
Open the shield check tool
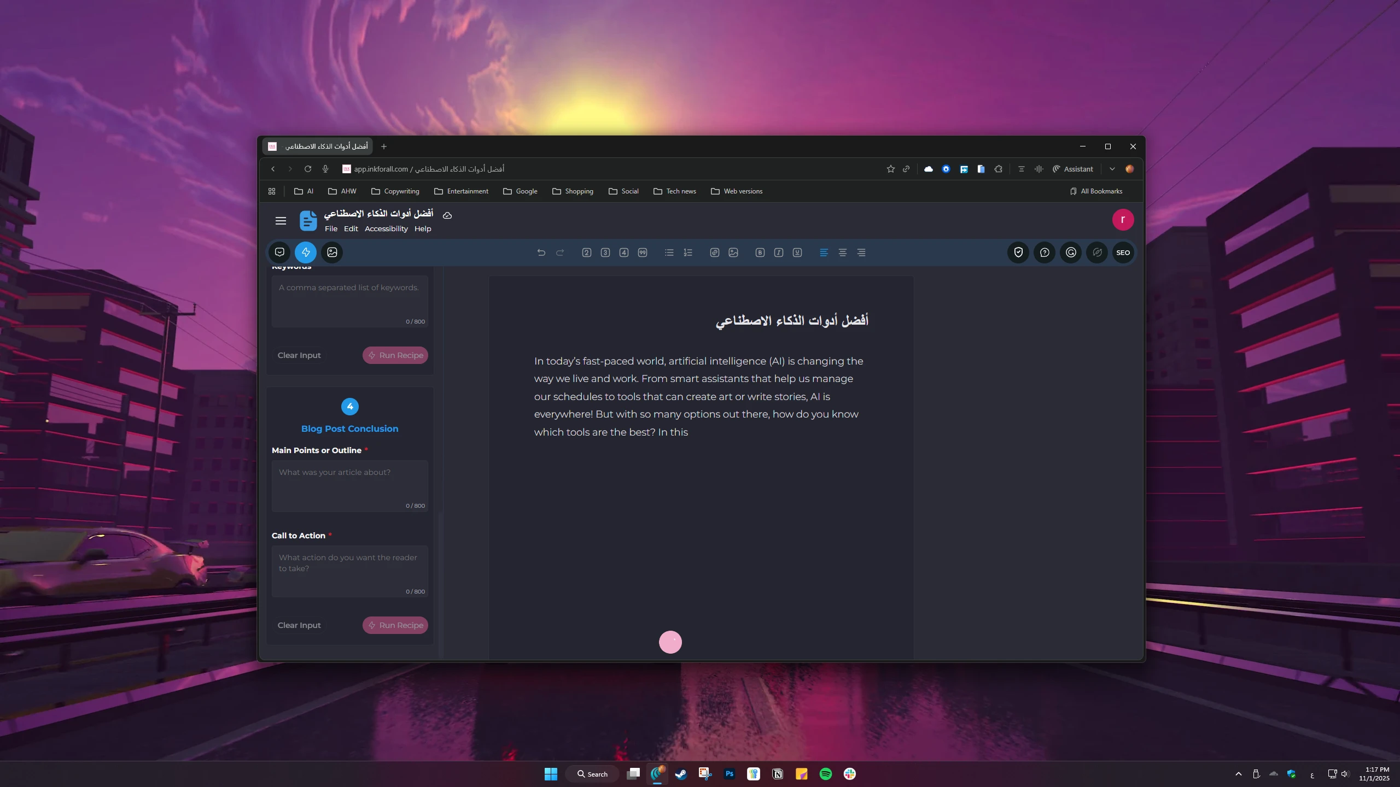pyautogui.click(x=1018, y=252)
